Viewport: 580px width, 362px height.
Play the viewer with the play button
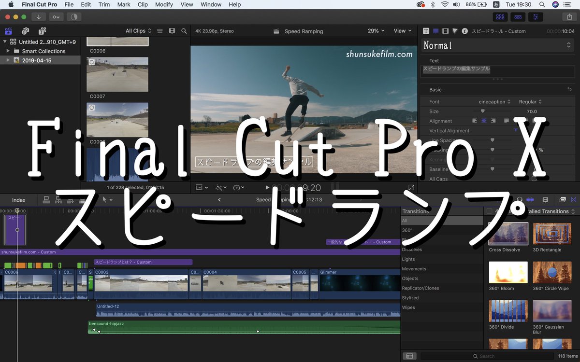267,187
